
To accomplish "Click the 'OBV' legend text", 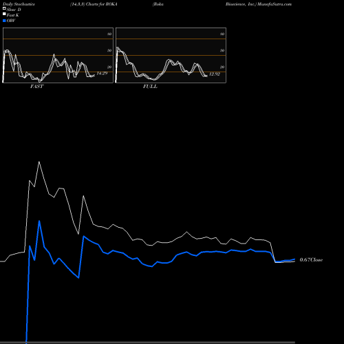I will click(11, 21).
